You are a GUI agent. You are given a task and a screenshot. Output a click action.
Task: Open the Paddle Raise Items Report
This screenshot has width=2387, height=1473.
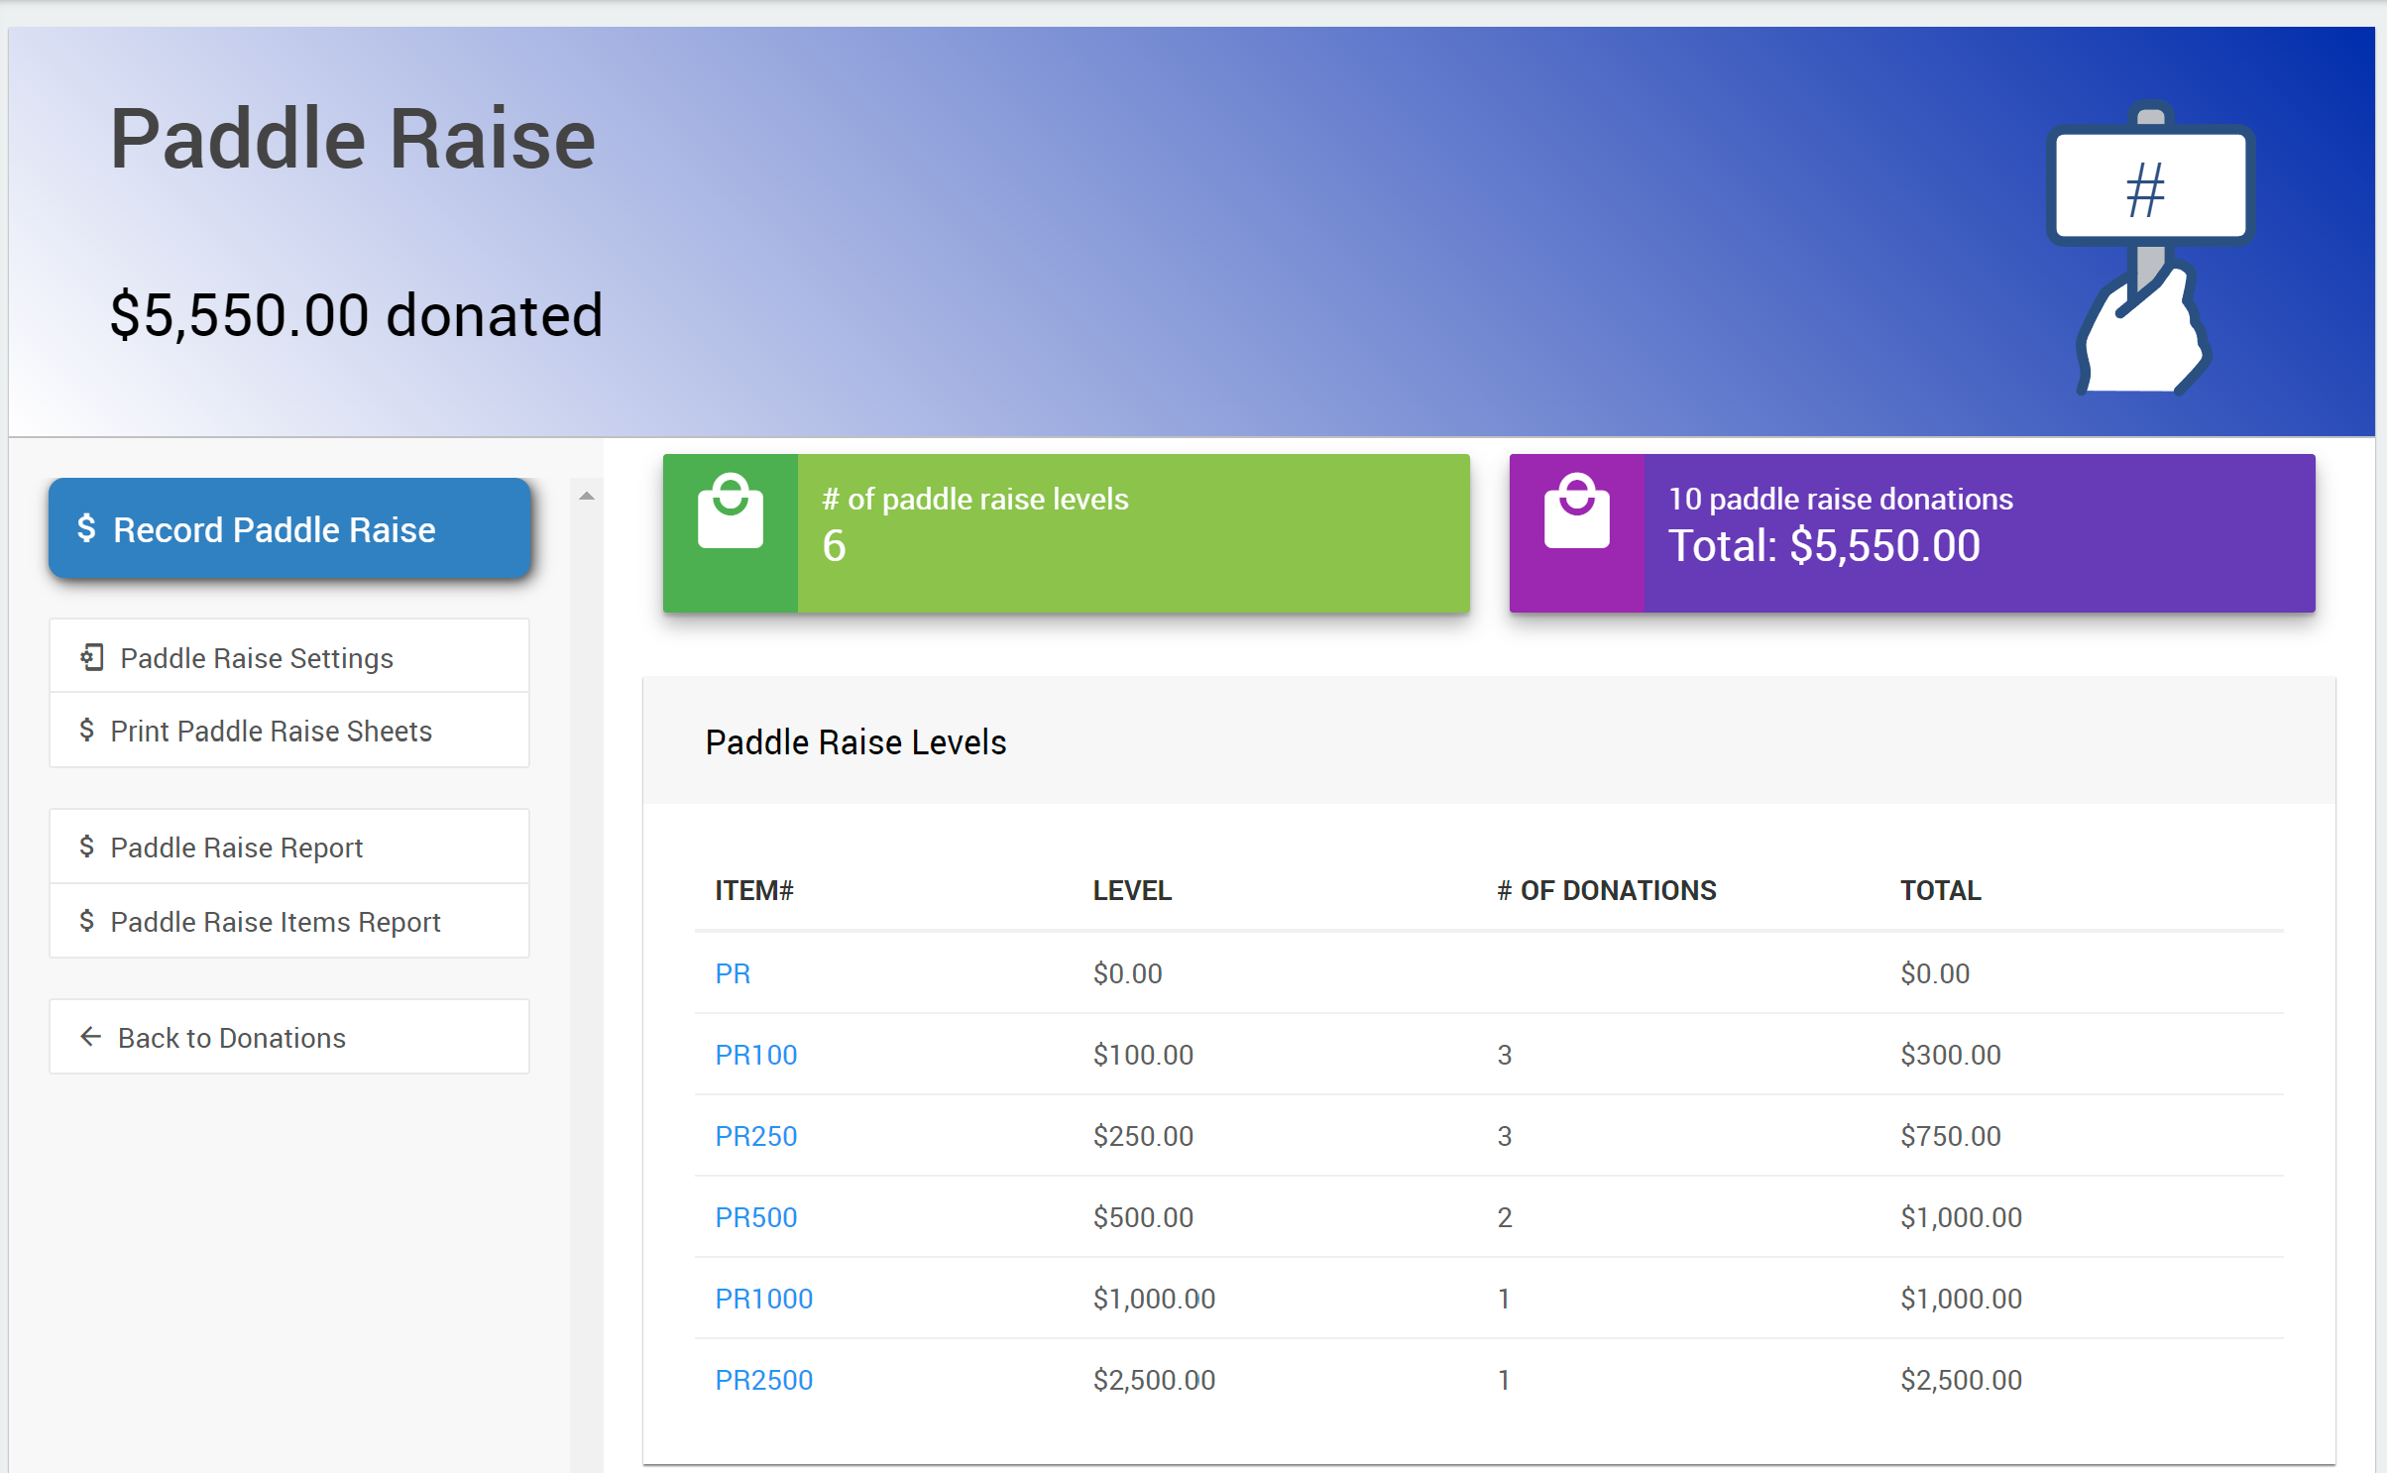tap(275, 922)
